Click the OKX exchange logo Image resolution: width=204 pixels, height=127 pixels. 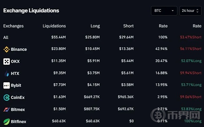pos(6,61)
